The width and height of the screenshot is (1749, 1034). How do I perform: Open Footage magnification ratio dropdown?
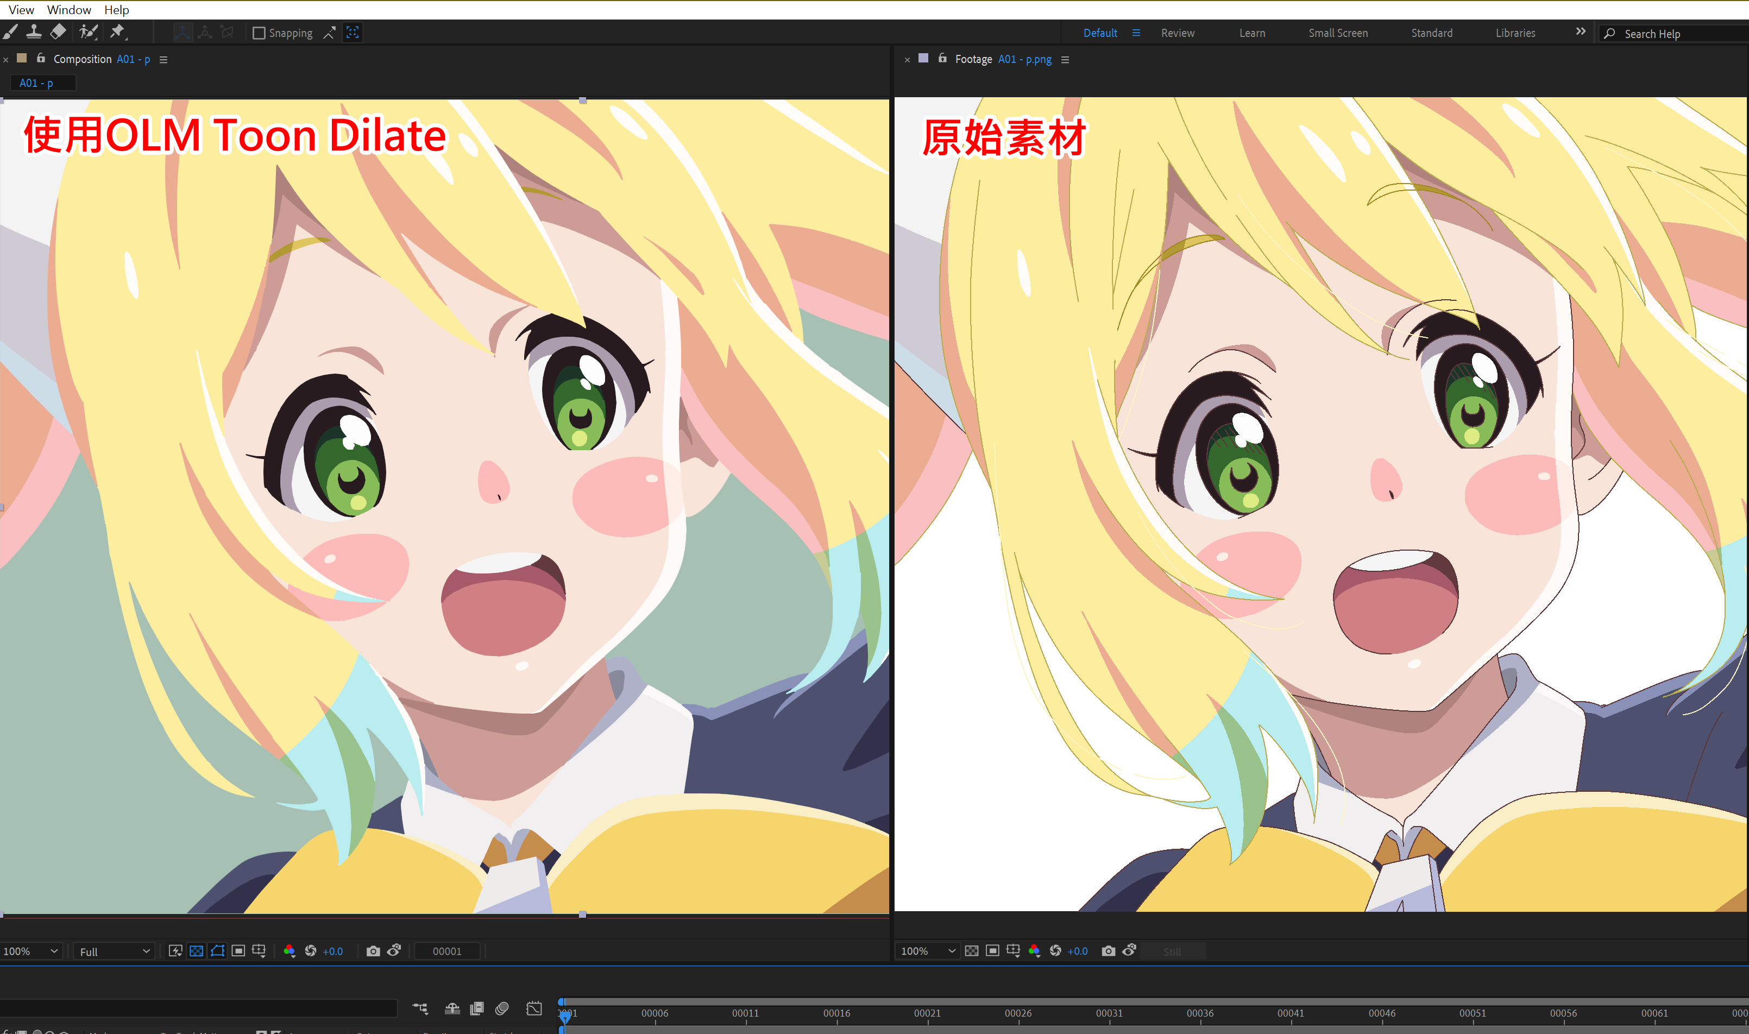[x=928, y=951]
